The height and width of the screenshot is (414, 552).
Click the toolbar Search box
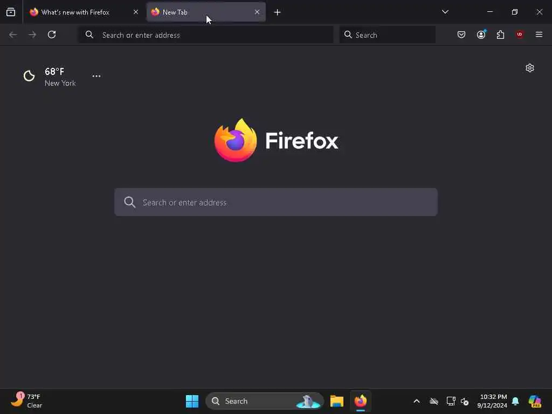pos(387,35)
